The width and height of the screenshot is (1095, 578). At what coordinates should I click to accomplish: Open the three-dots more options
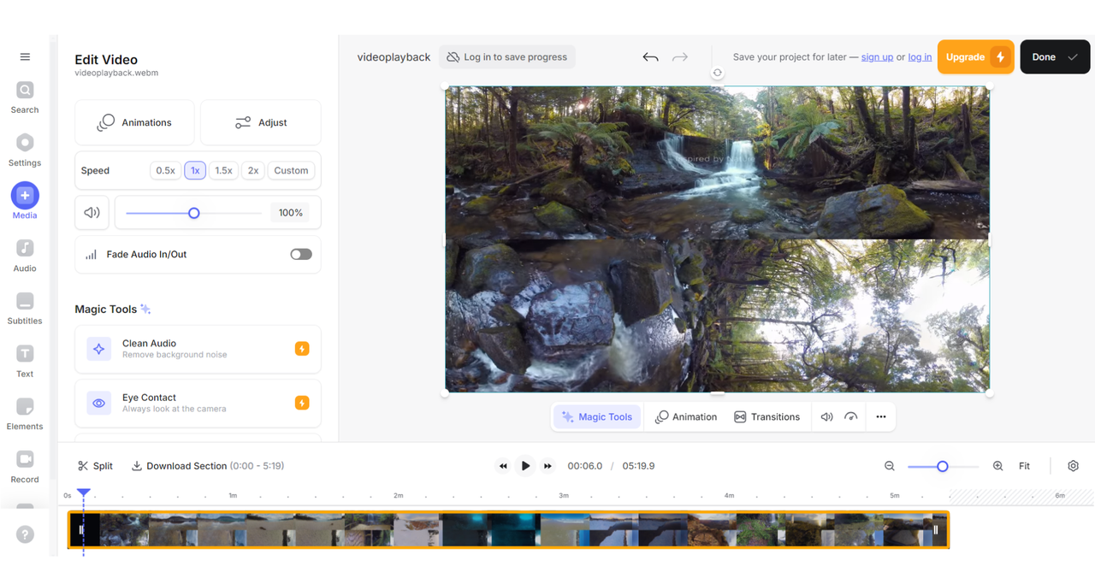tap(880, 417)
